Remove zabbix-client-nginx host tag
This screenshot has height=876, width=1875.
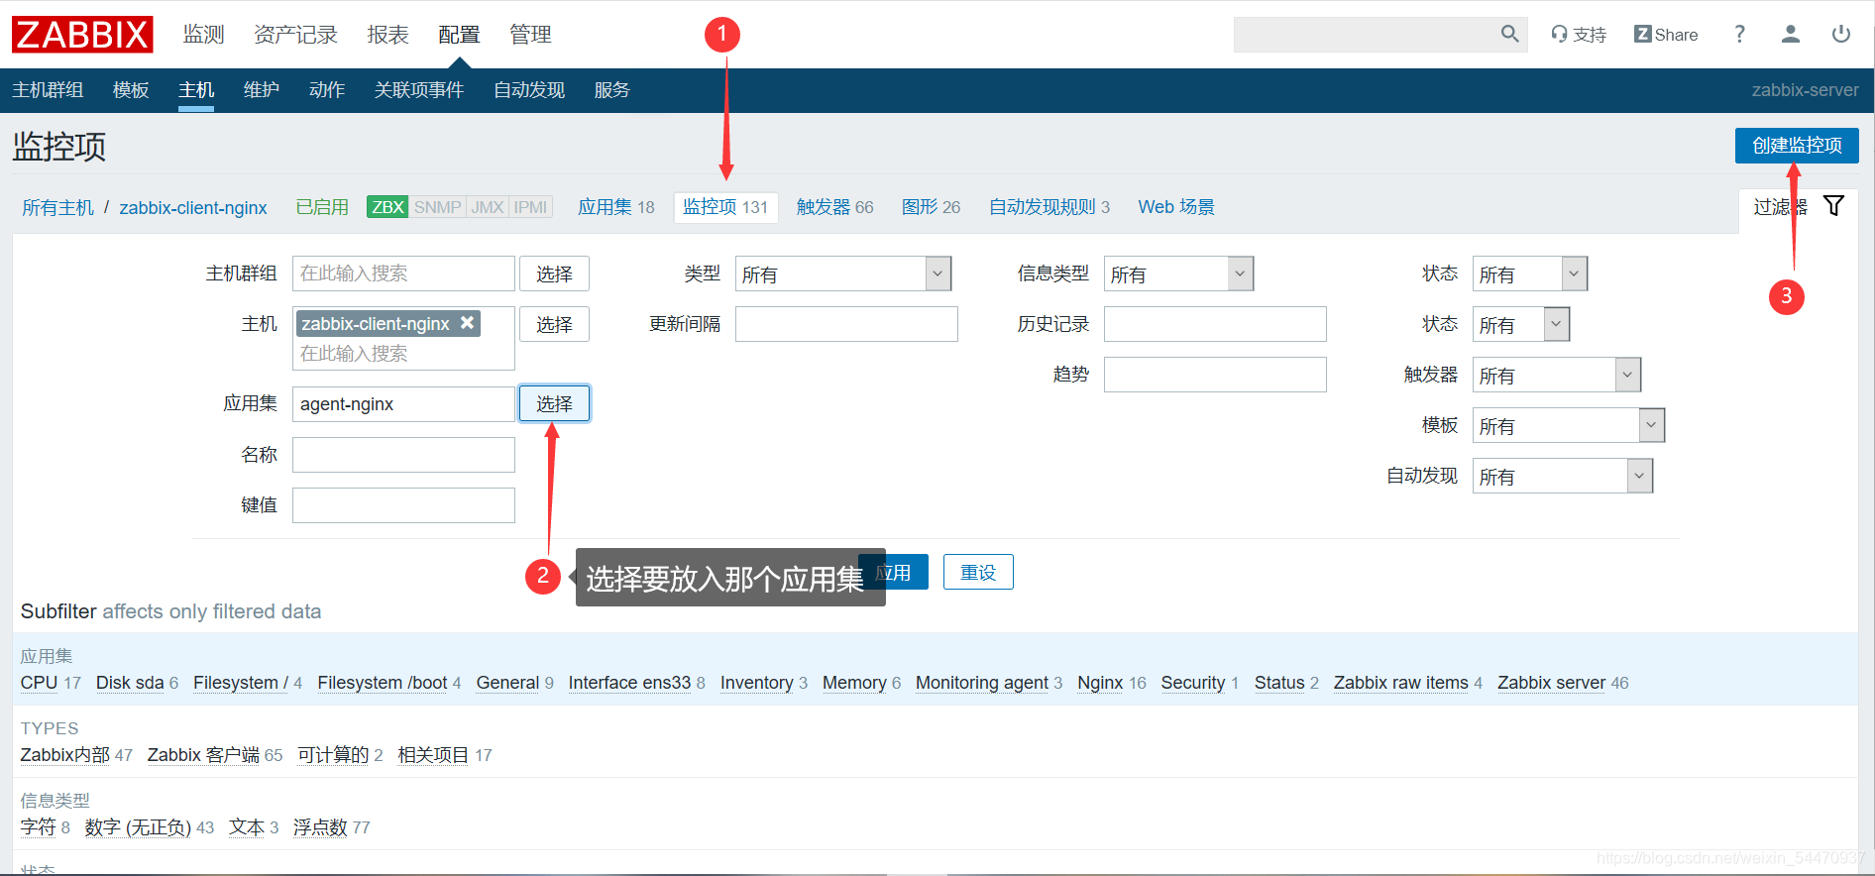coord(467,323)
